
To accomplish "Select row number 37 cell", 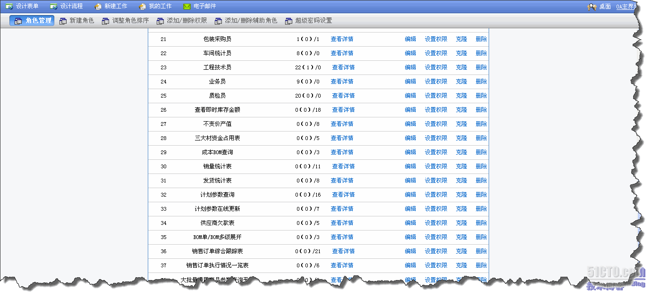I will 163,265.
